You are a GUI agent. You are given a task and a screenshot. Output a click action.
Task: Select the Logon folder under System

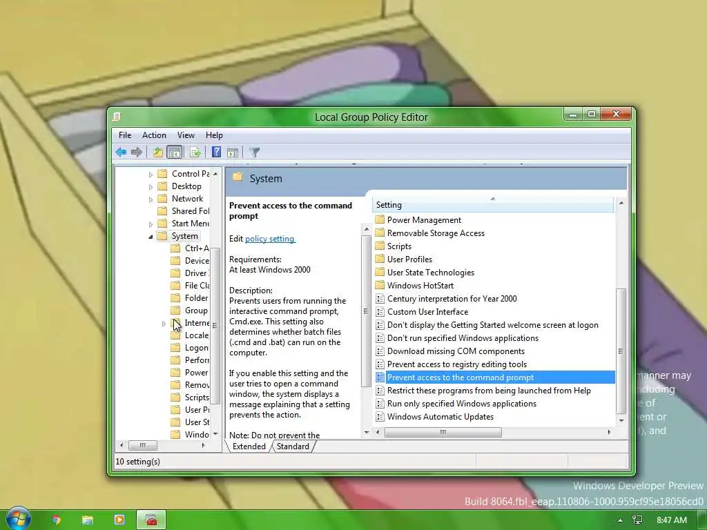196,348
